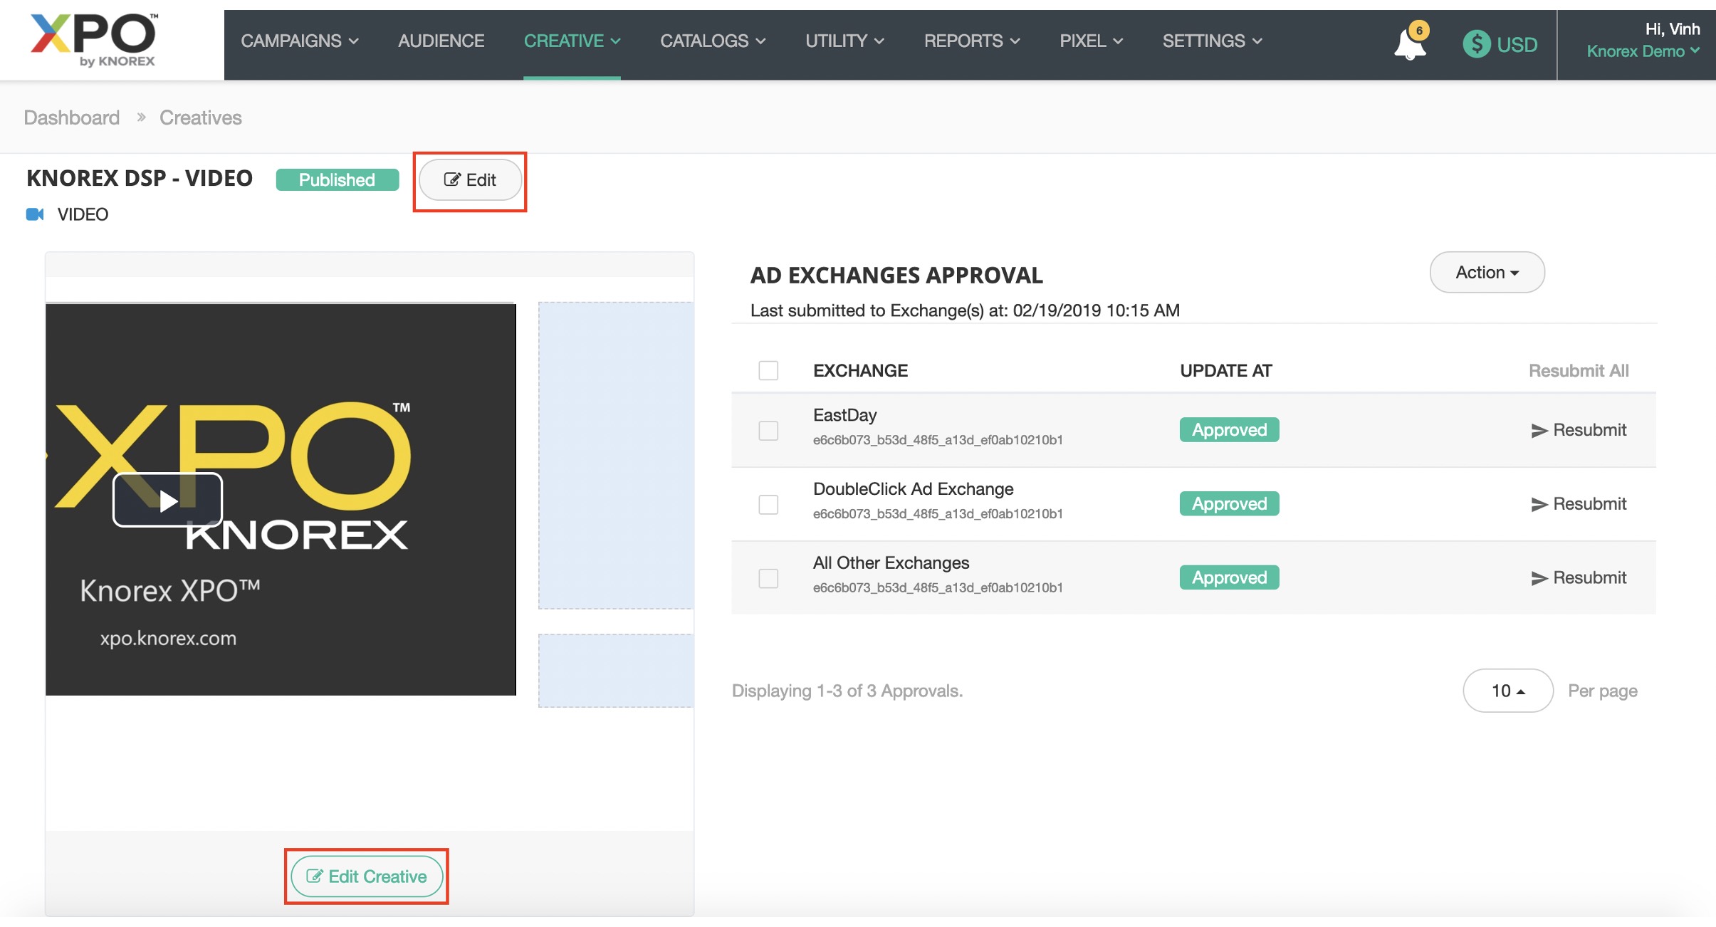
Task: Click Resubmit All link
Action: [1579, 371]
